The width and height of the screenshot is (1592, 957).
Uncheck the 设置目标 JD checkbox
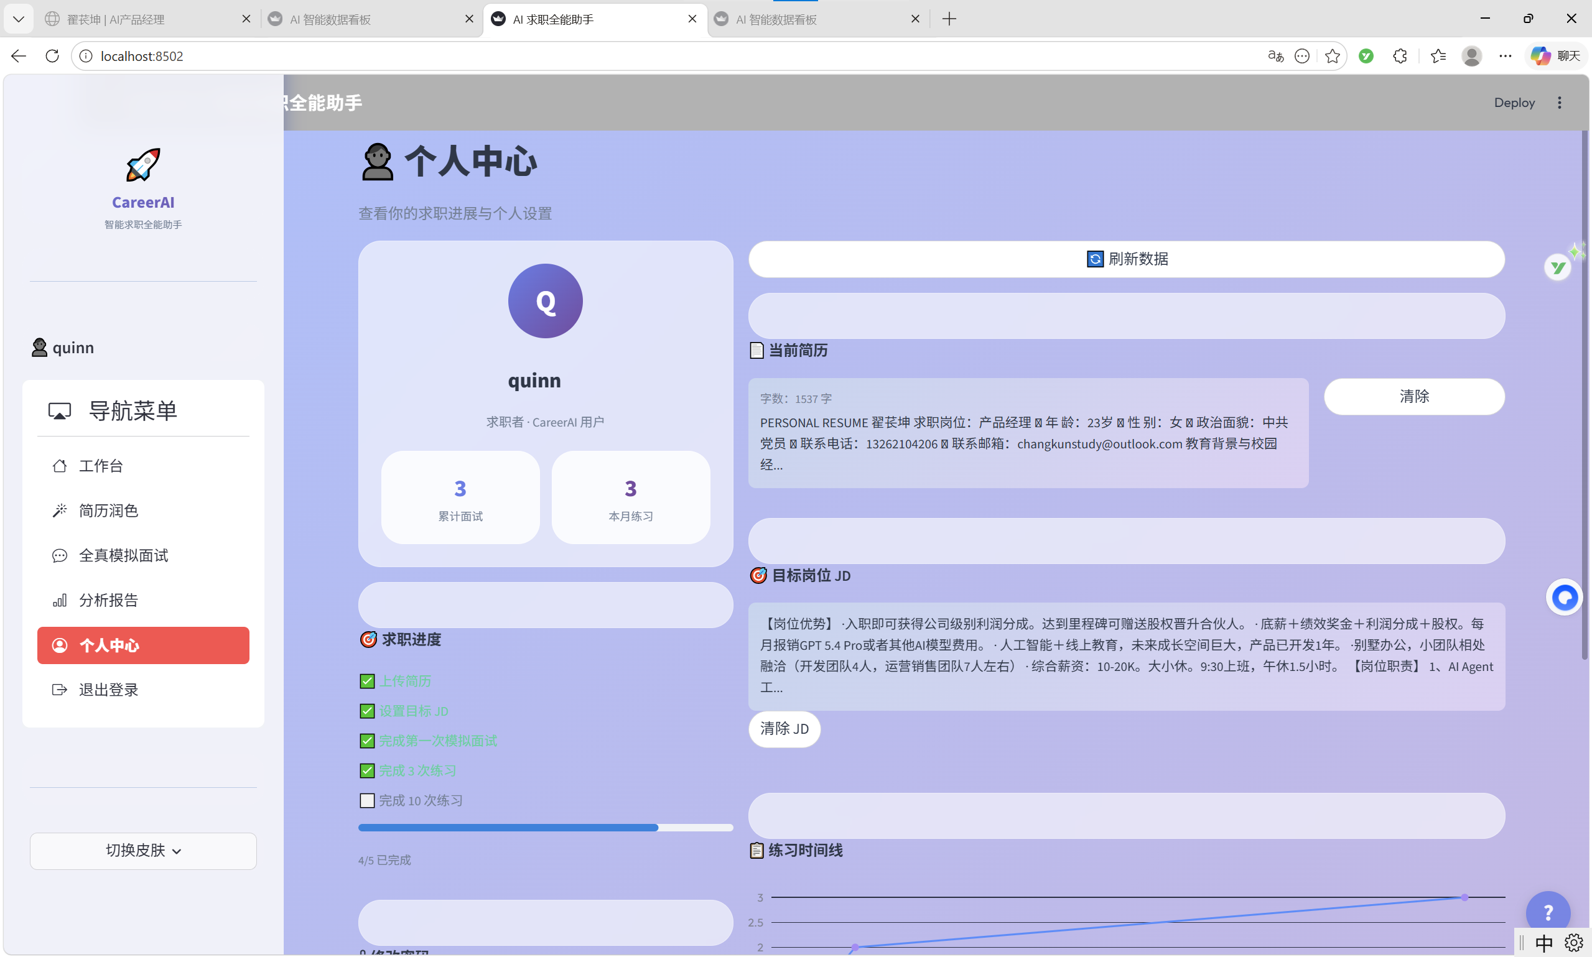pos(366,711)
